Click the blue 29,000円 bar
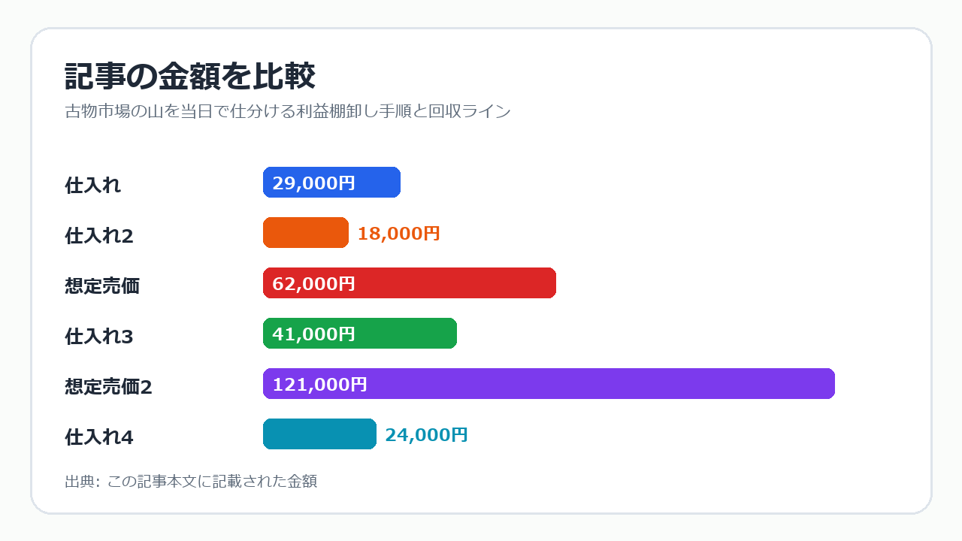962x541 pixels. click(331, 183)
